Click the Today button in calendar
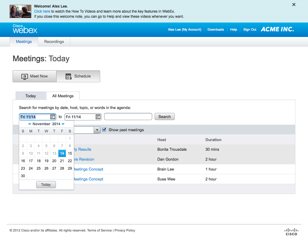 click(x=46, y=185)
